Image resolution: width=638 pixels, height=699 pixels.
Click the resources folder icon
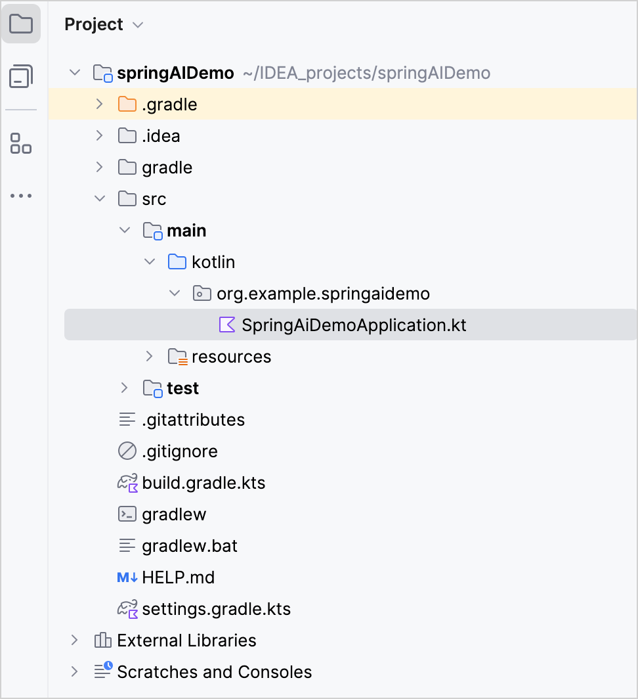[177, 356]
